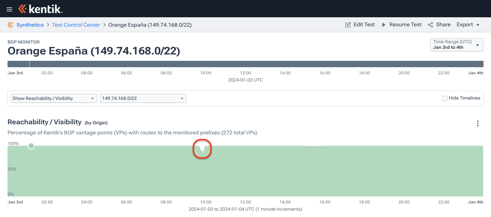Image resolution: width=491 pixels, height=217 pixels.
Task: Click the Edit Test pencil icon
Action: click(348, 25)
